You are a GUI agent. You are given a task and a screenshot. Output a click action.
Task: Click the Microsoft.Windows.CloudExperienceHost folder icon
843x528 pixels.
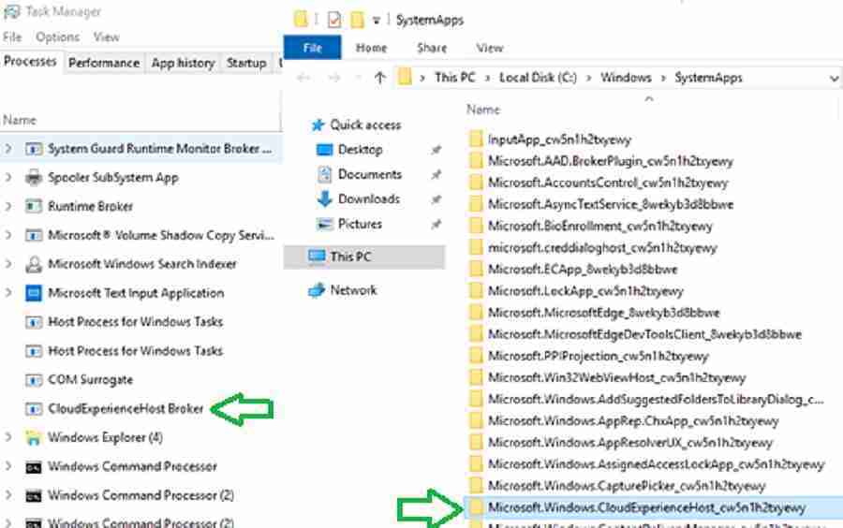(x=476, y=507)
